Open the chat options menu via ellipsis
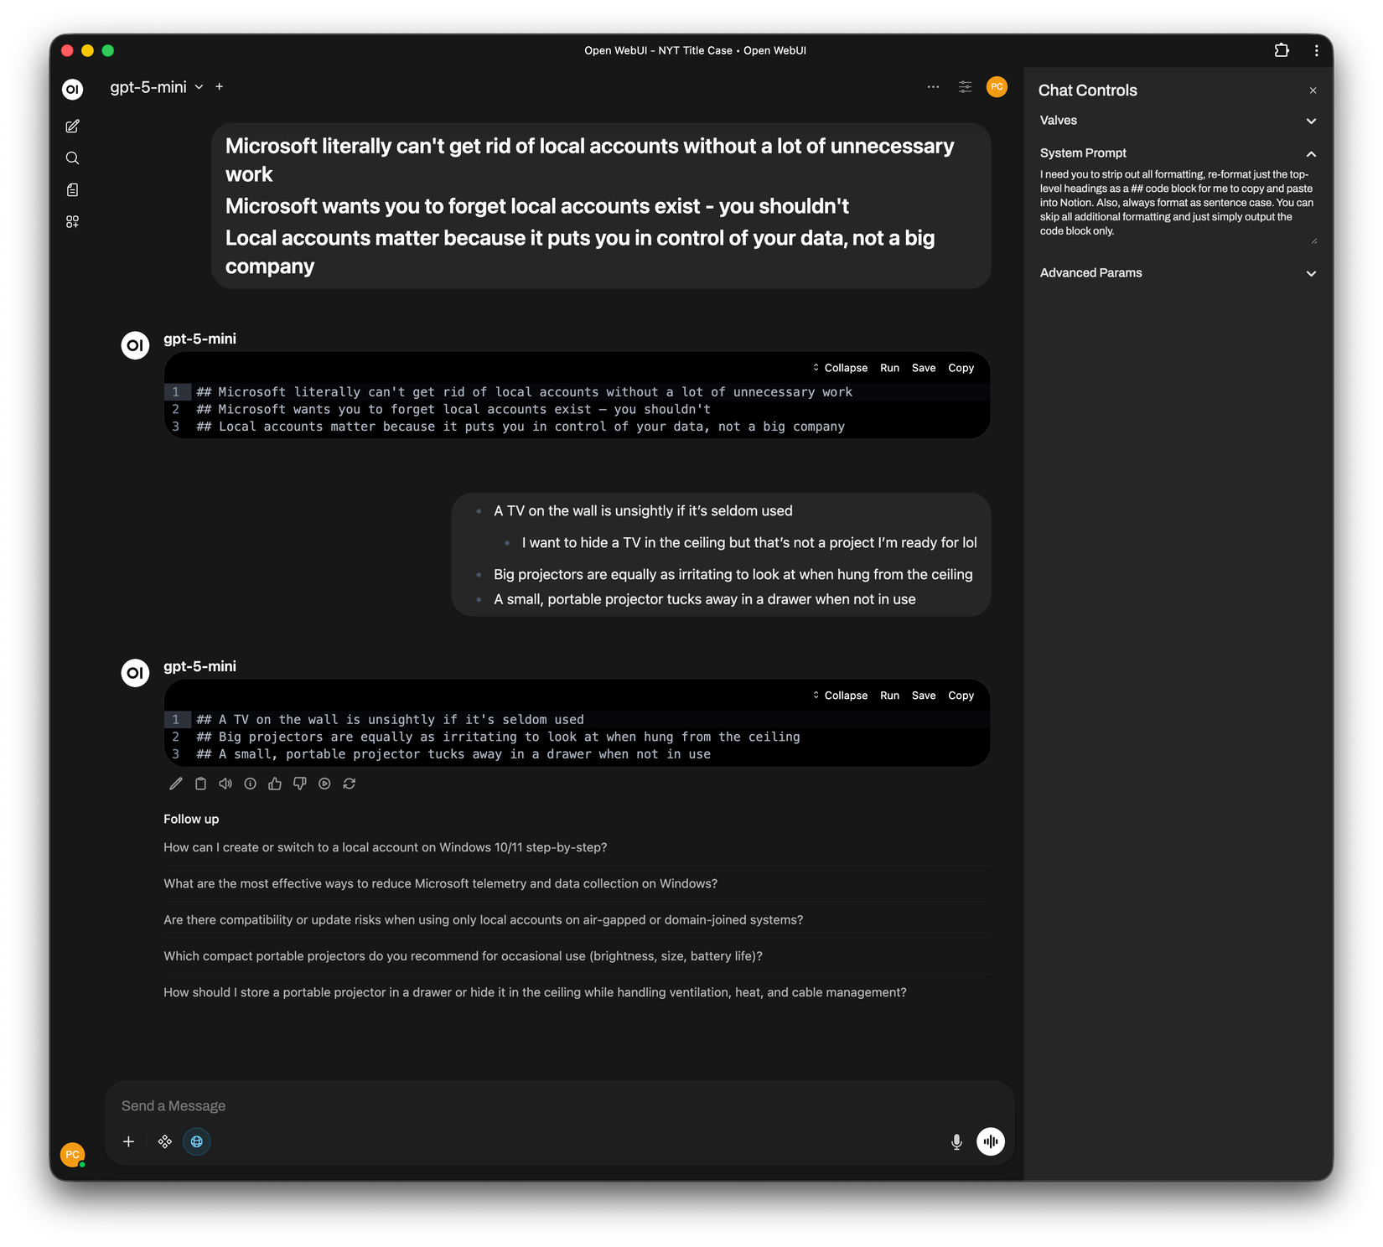Screen dimensions: 1383x1247 [x=933, y=86]
